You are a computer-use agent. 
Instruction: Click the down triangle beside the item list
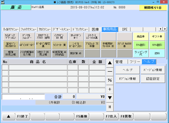click(110, 98)
